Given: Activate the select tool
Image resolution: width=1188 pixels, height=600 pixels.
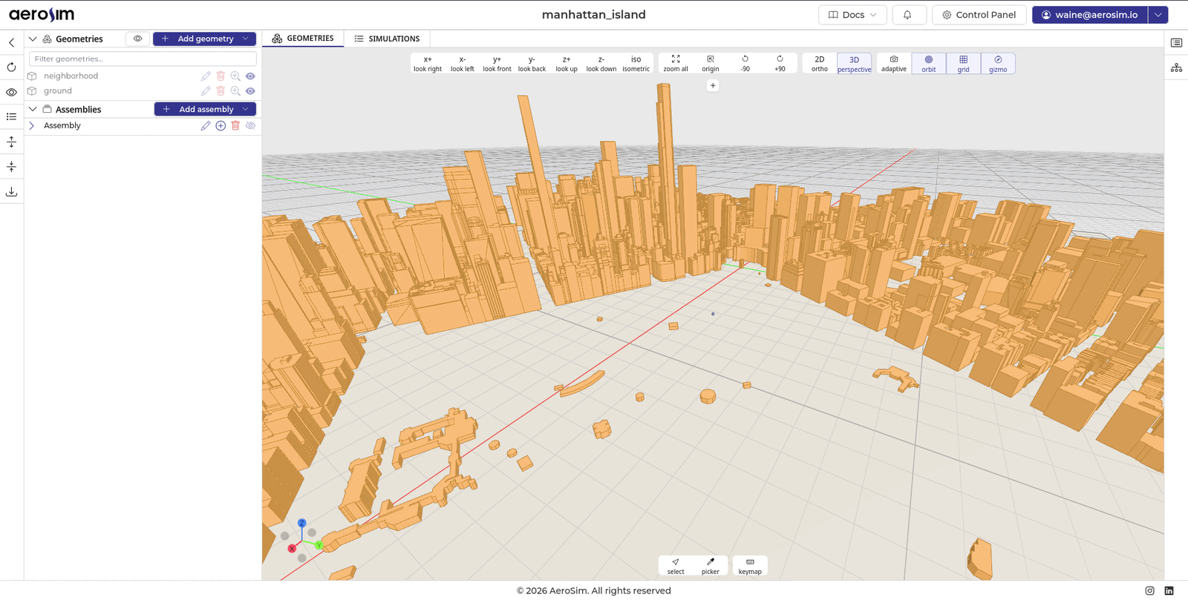Looking at the screenshot, I should (676, 566).
